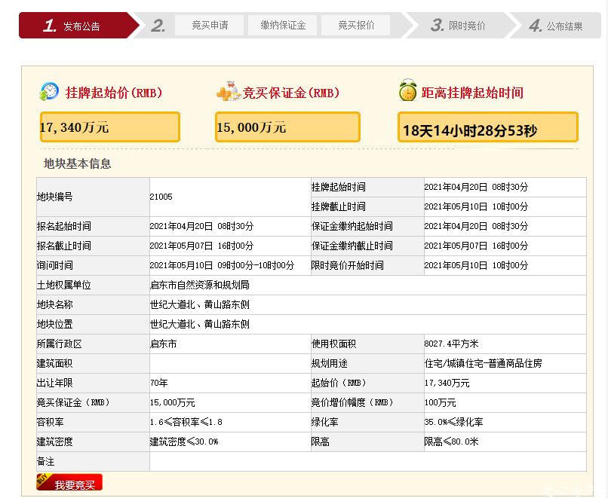Click the 规划用途 label

(x=329, y=364)
